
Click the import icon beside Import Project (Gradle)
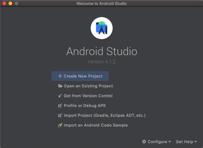(x=60, y=115)
